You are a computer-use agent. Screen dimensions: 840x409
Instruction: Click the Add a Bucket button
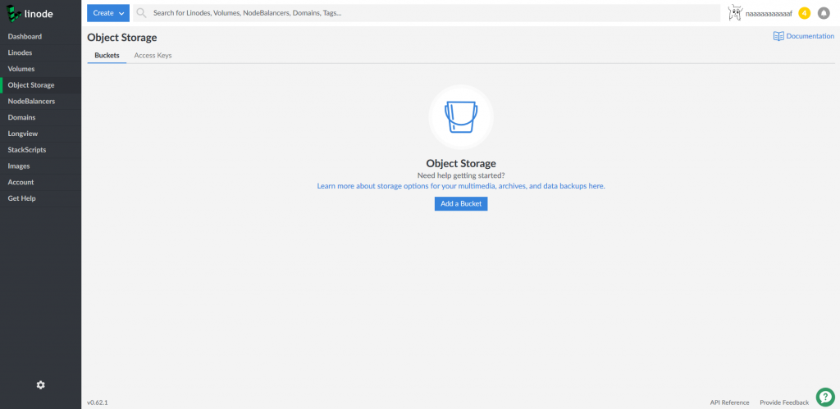click(461, 203)
